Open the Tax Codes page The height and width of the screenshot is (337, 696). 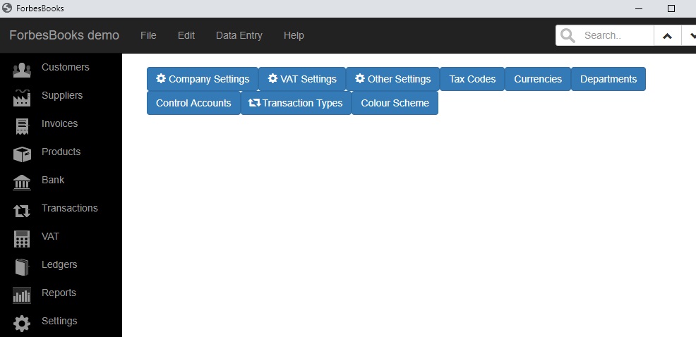point(472,79)
